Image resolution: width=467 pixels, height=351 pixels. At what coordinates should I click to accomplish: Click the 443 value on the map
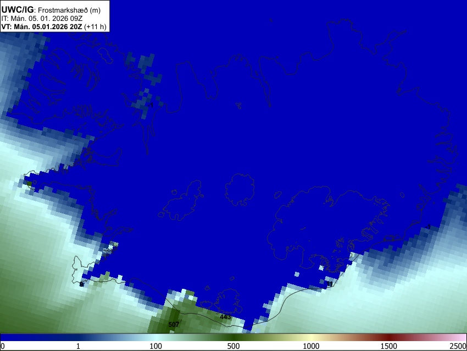click(225, 317)
